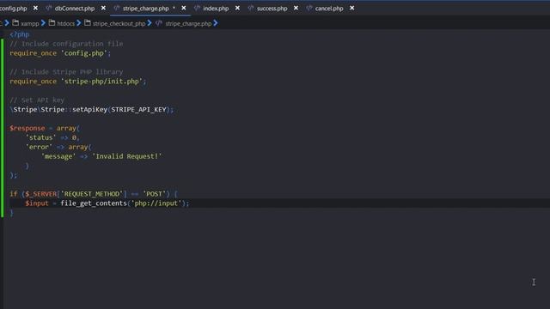Open the index.php tab
This screenshot has width=550, height=309.
(216, 8)
